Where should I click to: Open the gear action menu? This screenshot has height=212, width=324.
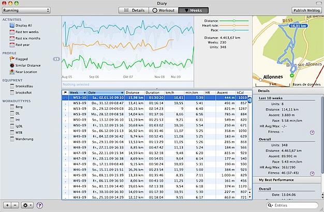27,205
